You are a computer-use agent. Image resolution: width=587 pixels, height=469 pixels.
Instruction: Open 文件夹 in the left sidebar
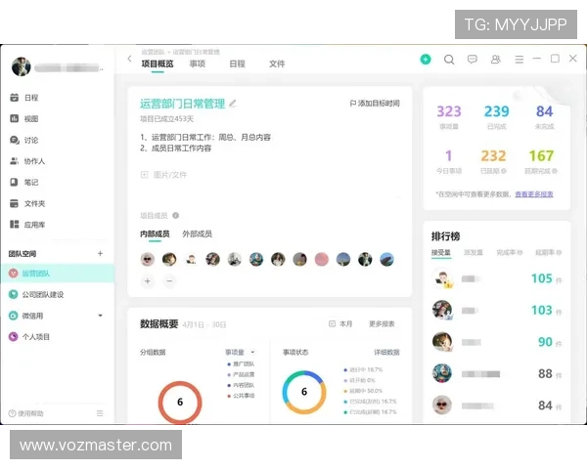click(33, 203)
